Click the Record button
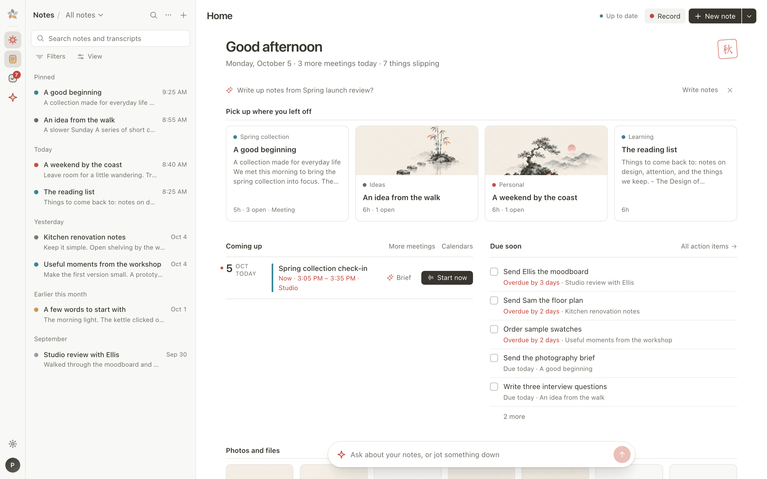767x479 pixels. coord(665,16)
